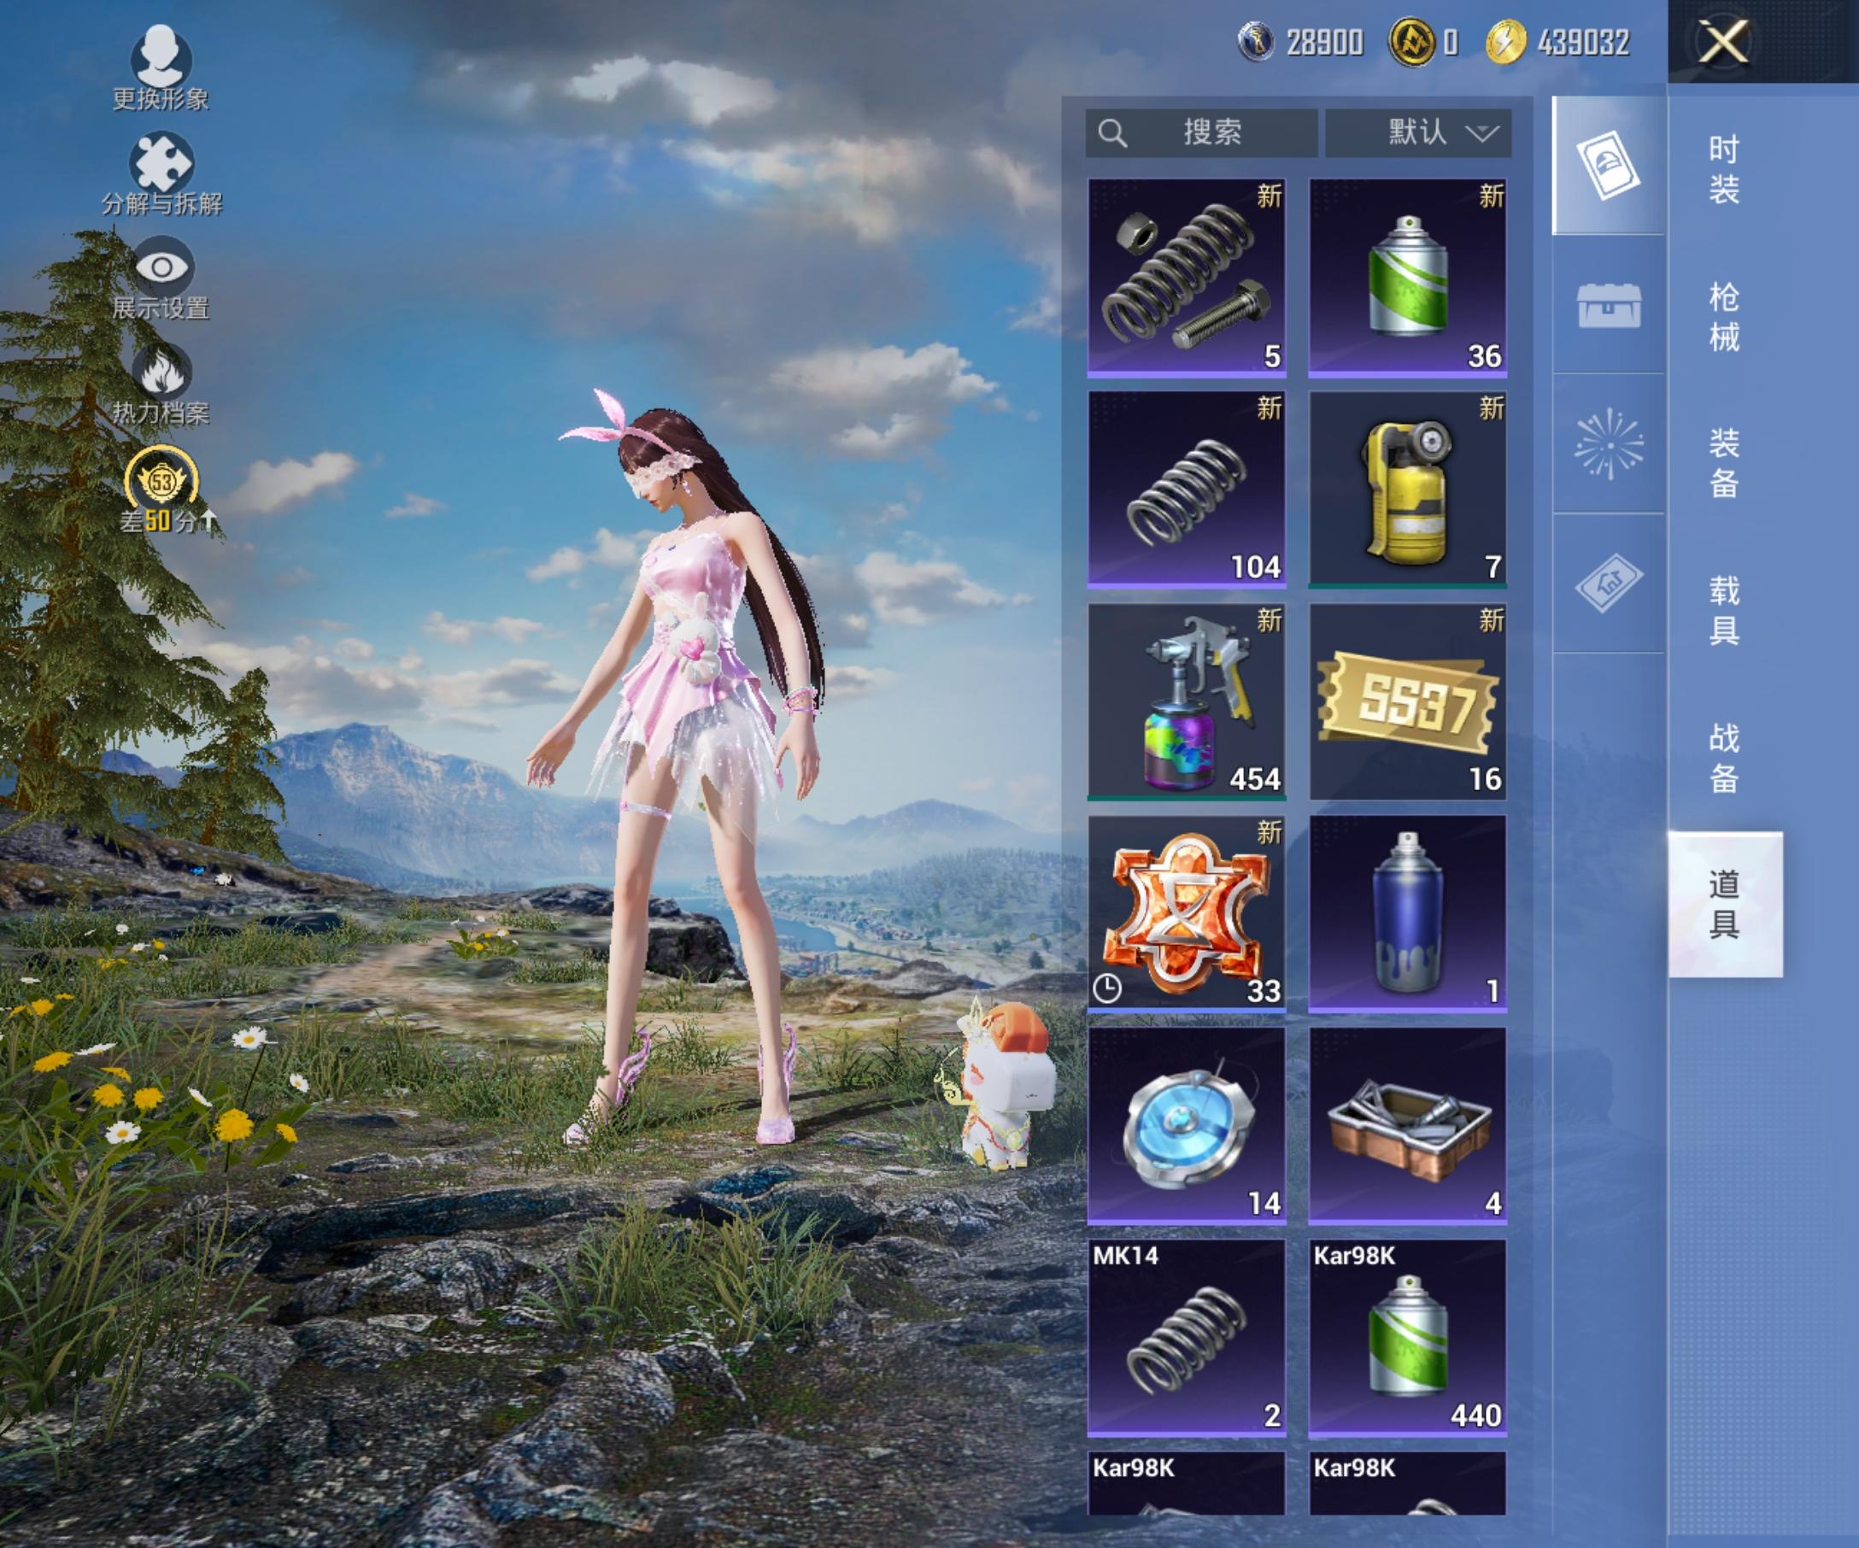Select the fireworks category sidebar icon
This screenshot has width=1859, height=1548.
point(1609,443)
